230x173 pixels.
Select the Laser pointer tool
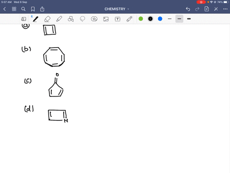point(129,19)
